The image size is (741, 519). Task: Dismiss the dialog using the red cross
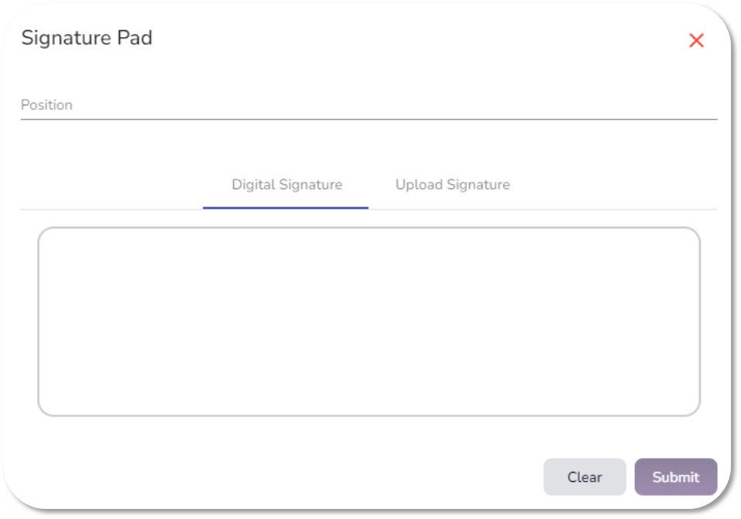pos(696,41)
